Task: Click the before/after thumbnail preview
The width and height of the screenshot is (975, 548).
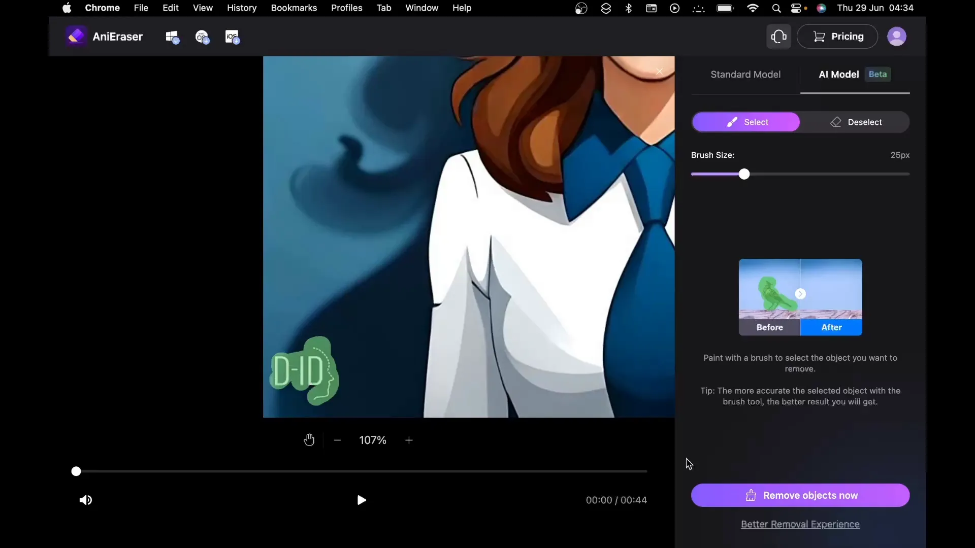Action: 800,296
